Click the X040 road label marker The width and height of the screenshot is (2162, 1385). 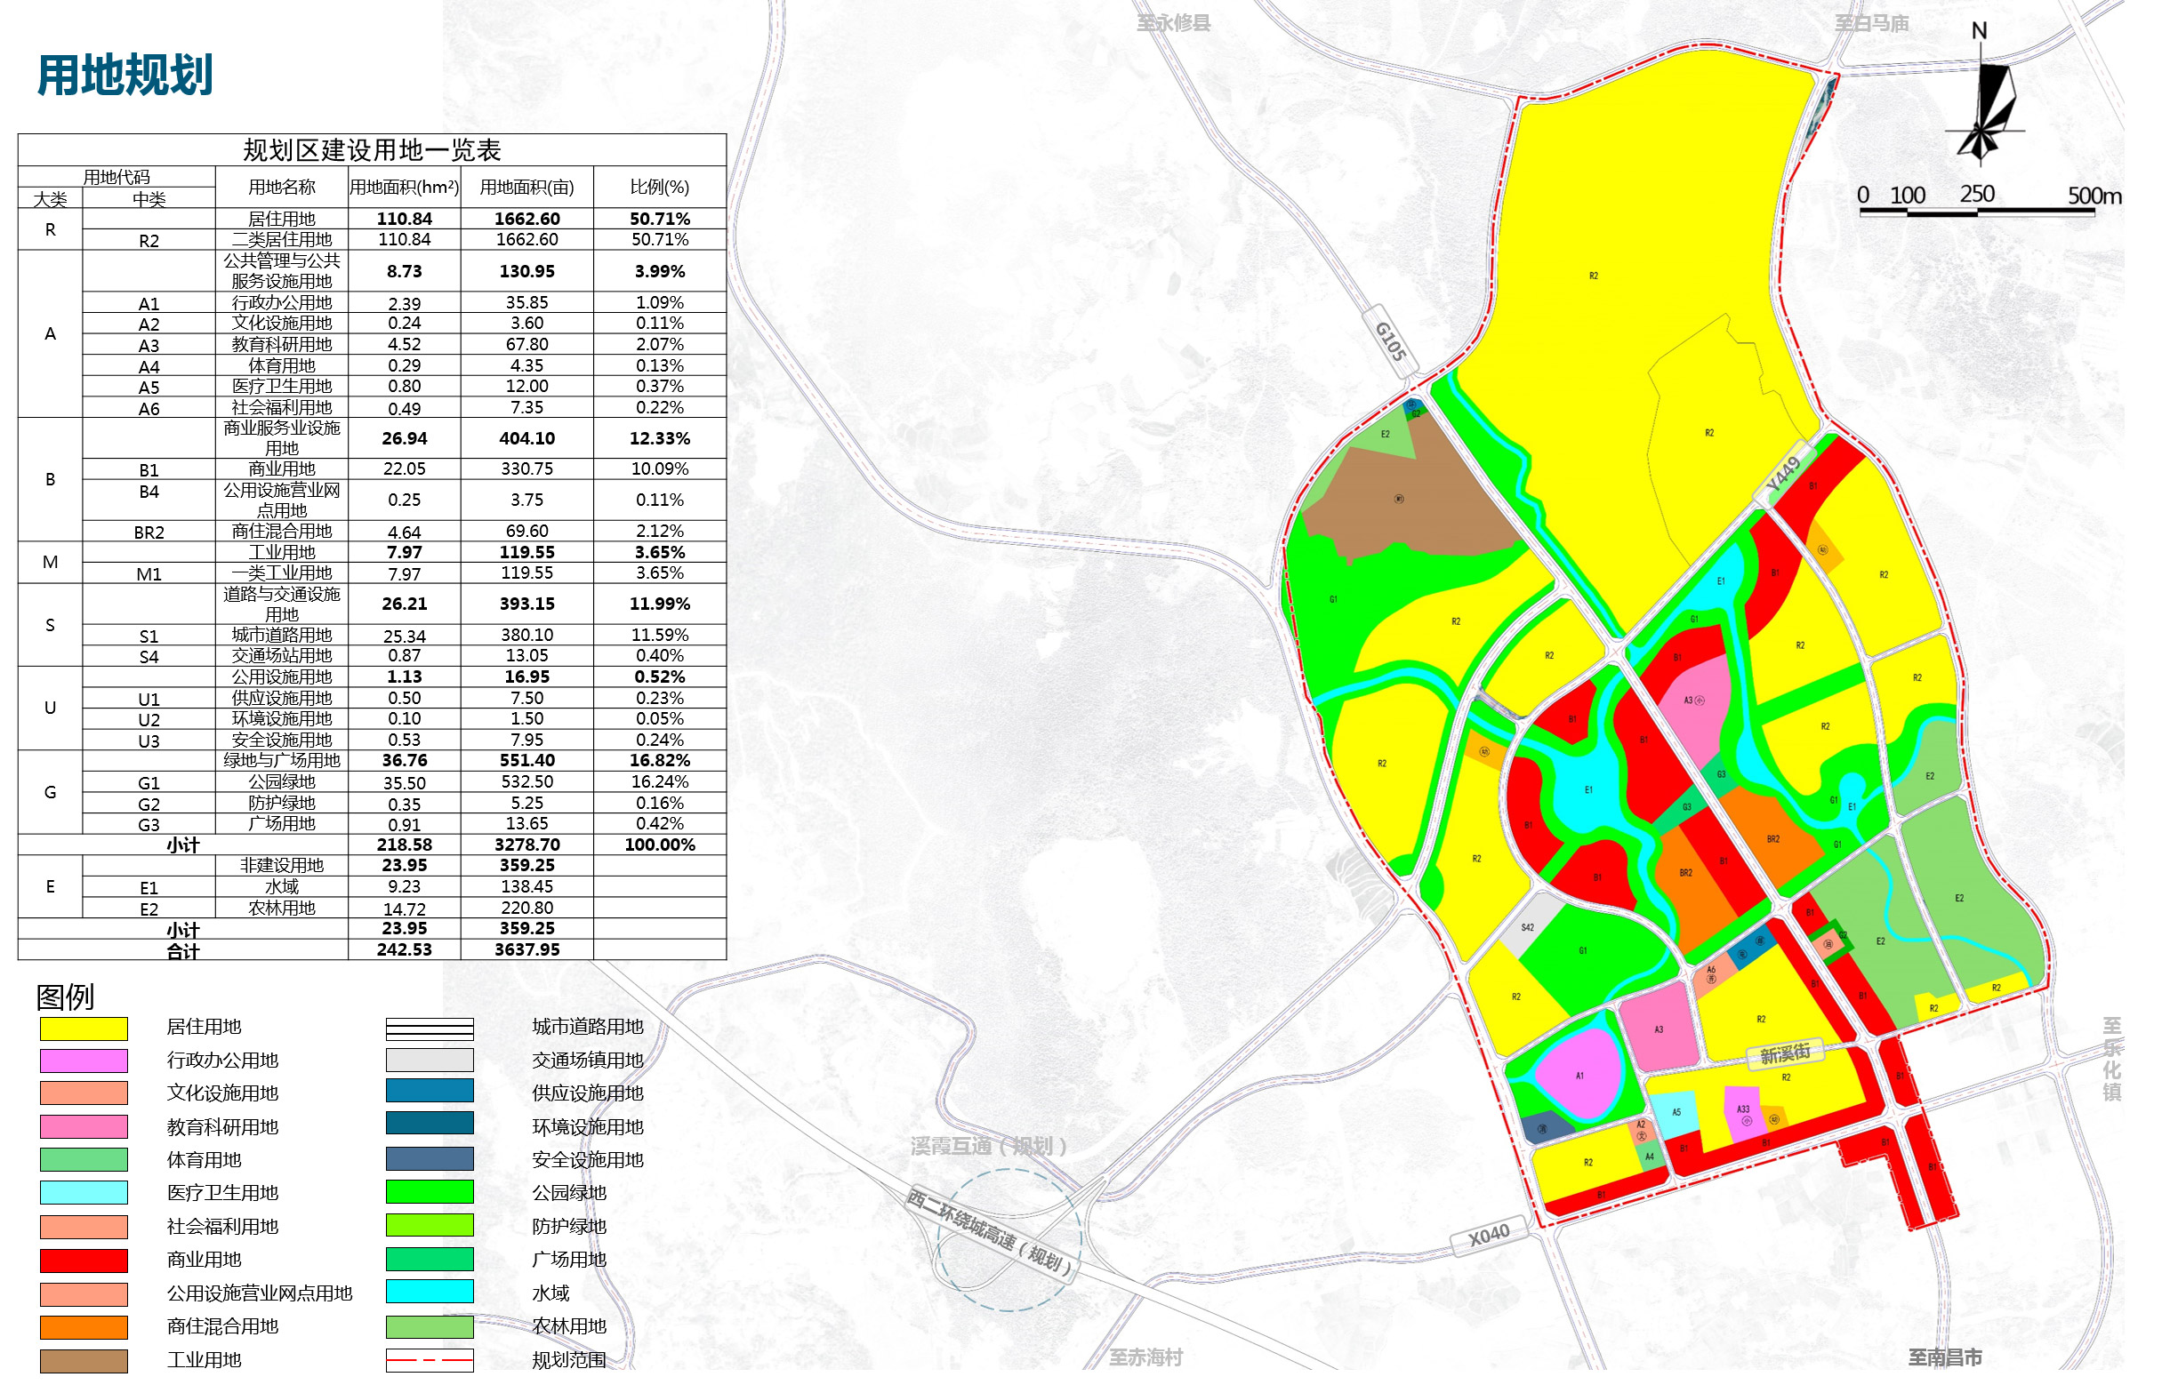click(x=1491, y=1237)
